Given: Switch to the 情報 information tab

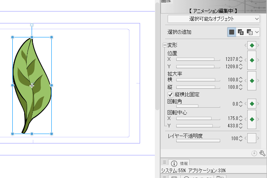Looking at the screenshot, I should coord(180,163).
